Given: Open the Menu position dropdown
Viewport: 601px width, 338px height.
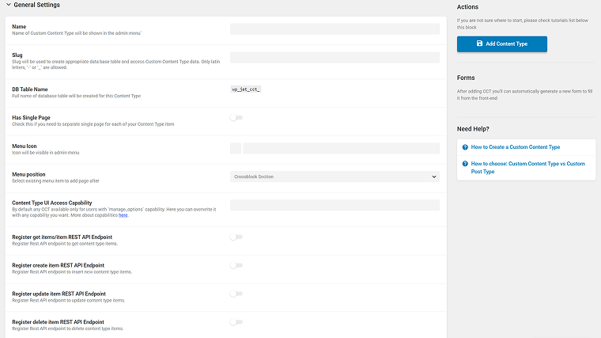Looking at the screenshot, I should (335, 177).
